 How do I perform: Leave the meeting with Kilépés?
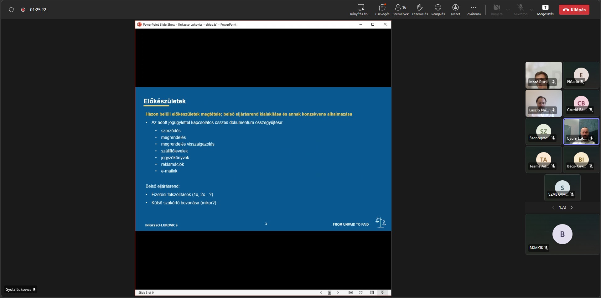(x=574, y=10)
